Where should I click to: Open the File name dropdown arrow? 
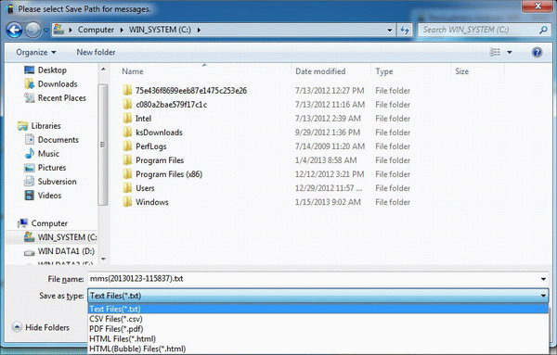coord(543,279)
